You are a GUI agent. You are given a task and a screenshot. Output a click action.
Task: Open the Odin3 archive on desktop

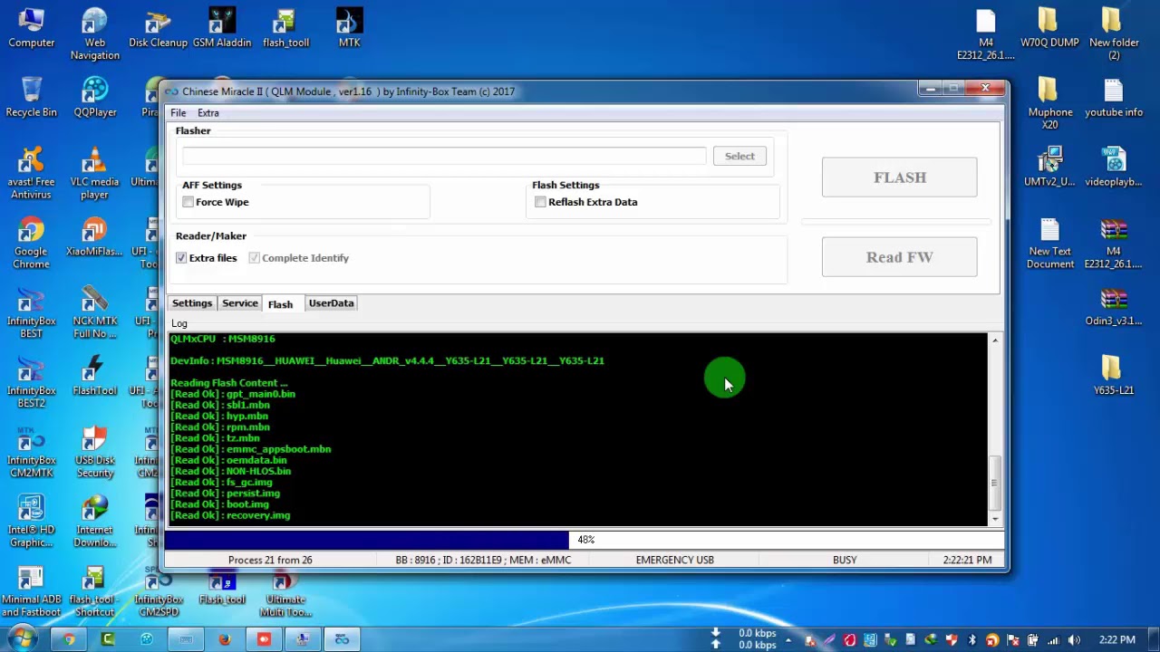(x=1114, y=306)
